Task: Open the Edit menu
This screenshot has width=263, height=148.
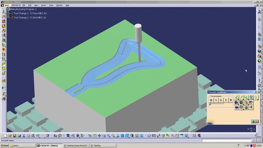Action: click(x=30, y=5)
